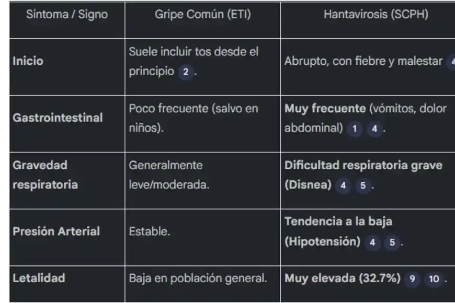
Task: Select the 'Generalmente leve/moderada.' cell
Action: [x=169, y=175]
